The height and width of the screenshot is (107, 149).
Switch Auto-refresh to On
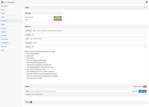[x=142, y=87]
